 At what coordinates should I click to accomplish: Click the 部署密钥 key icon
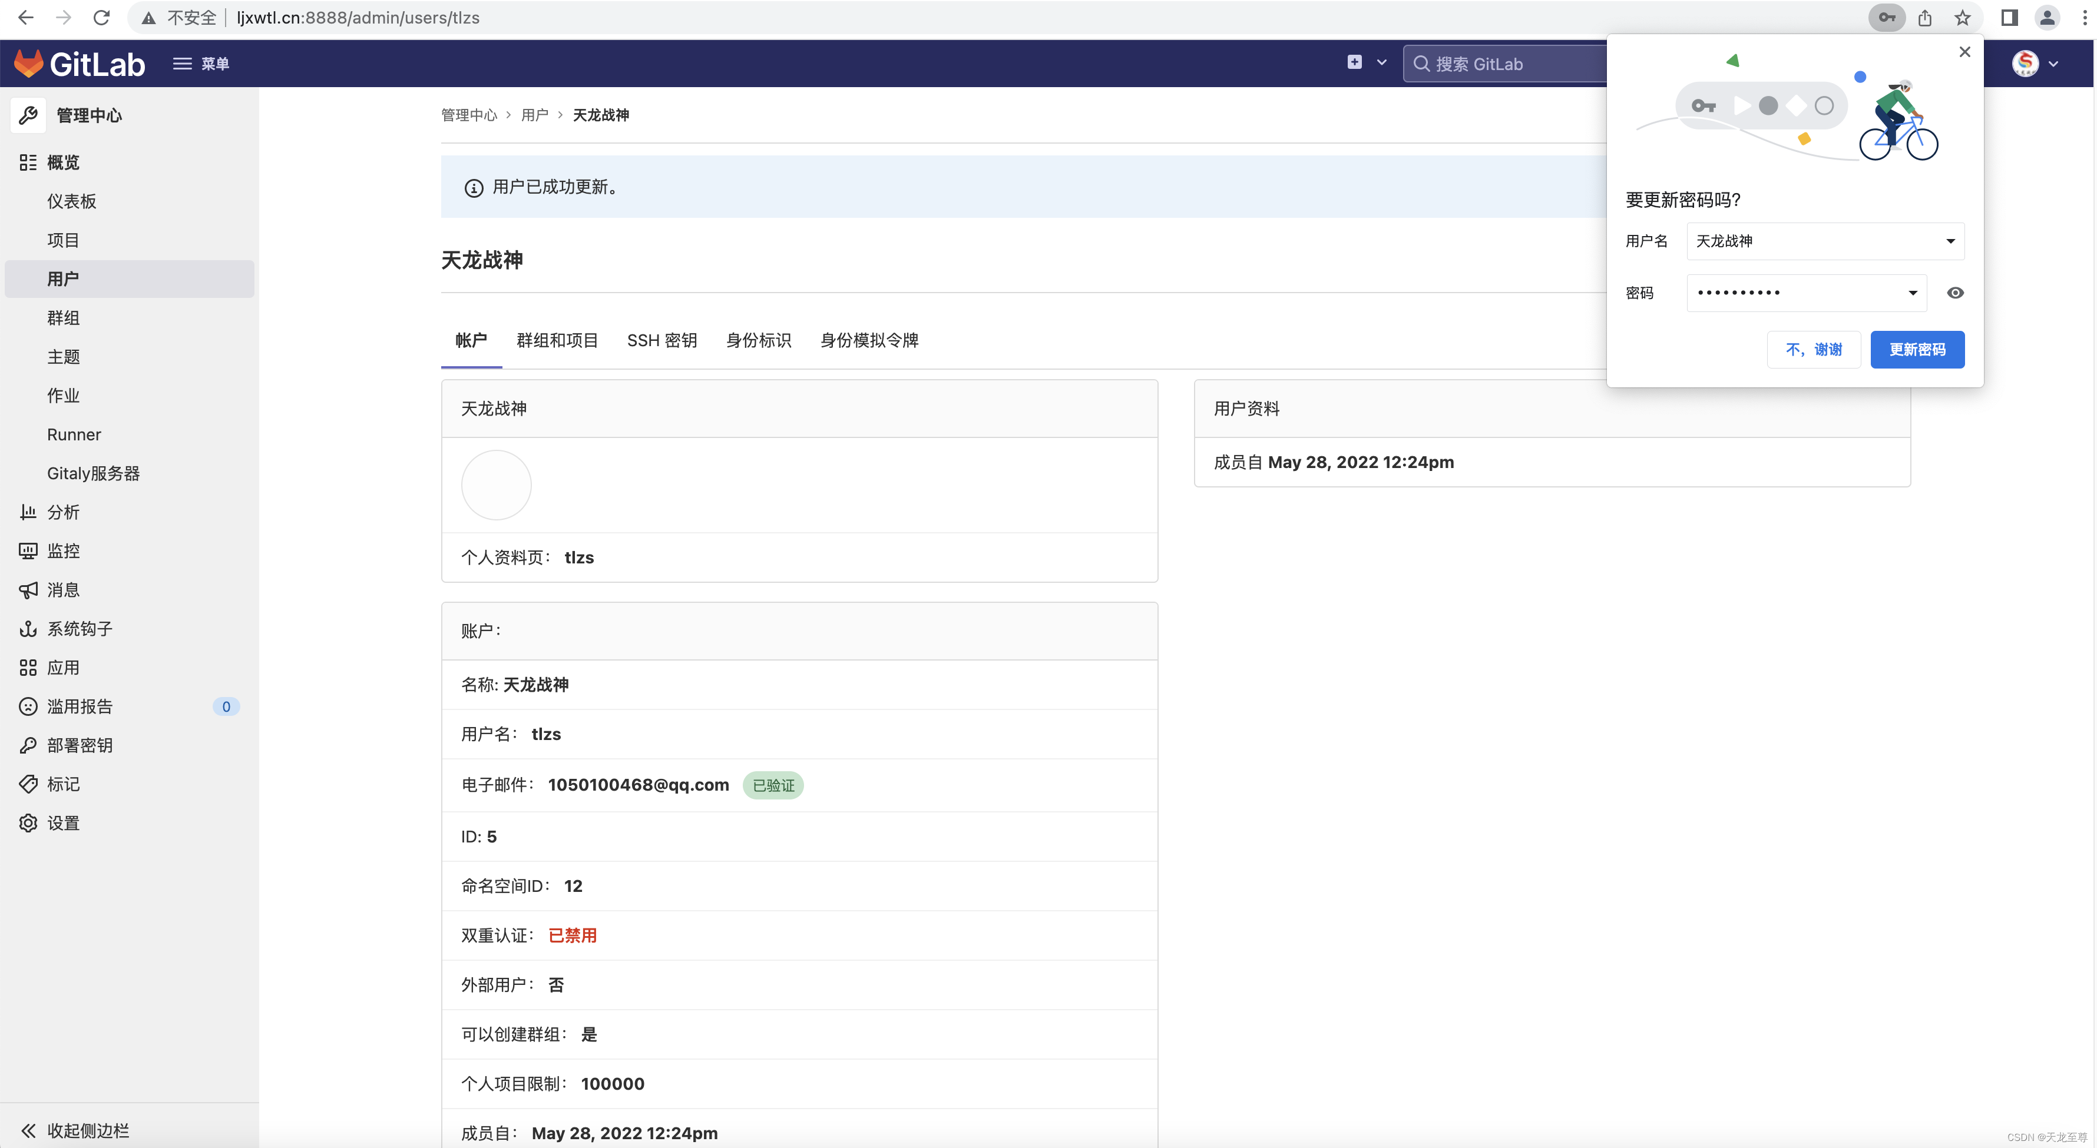click(x=28, y=745)
